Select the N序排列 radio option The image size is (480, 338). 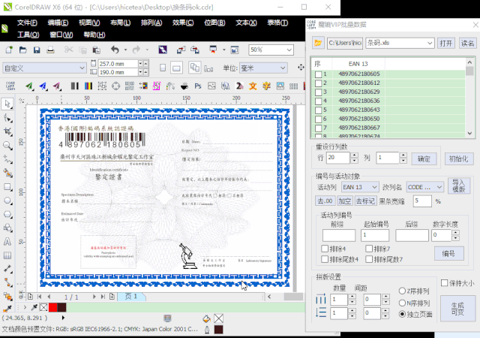[x=402, y=303]
